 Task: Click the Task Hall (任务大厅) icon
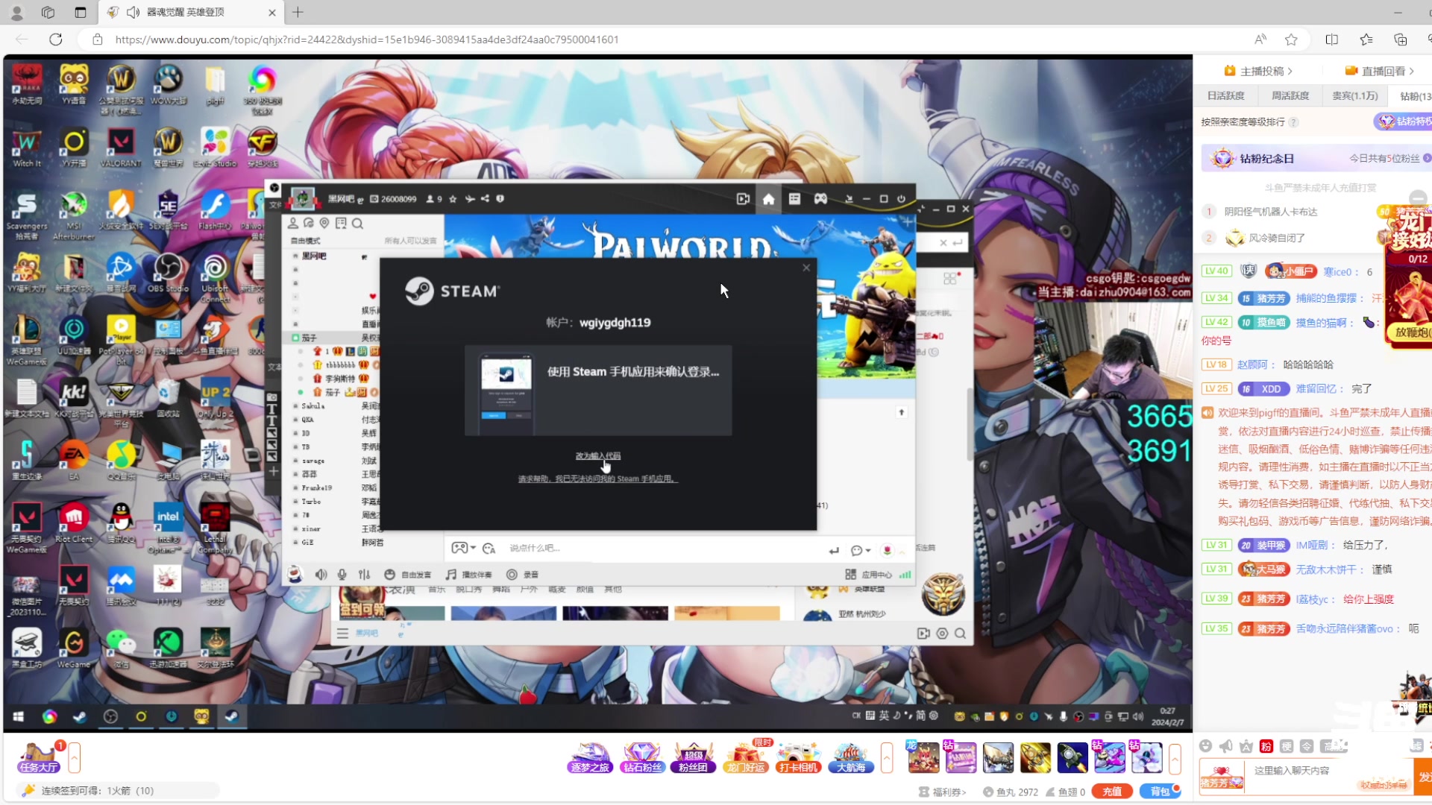click(x=39, y=758)
